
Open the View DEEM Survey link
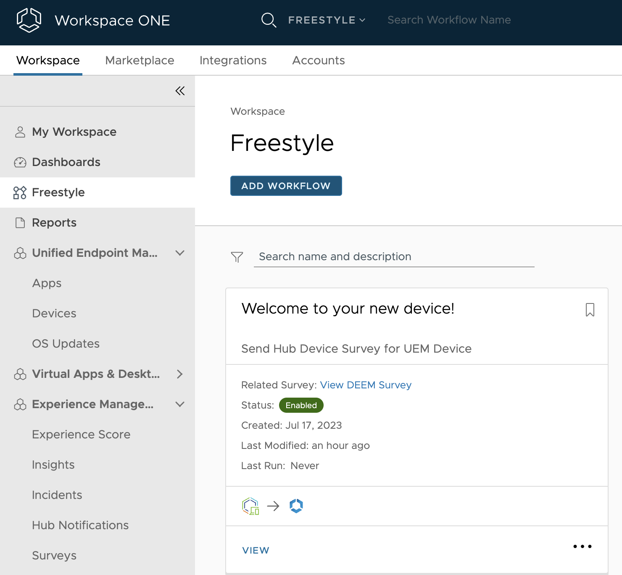tap(366, 385)
